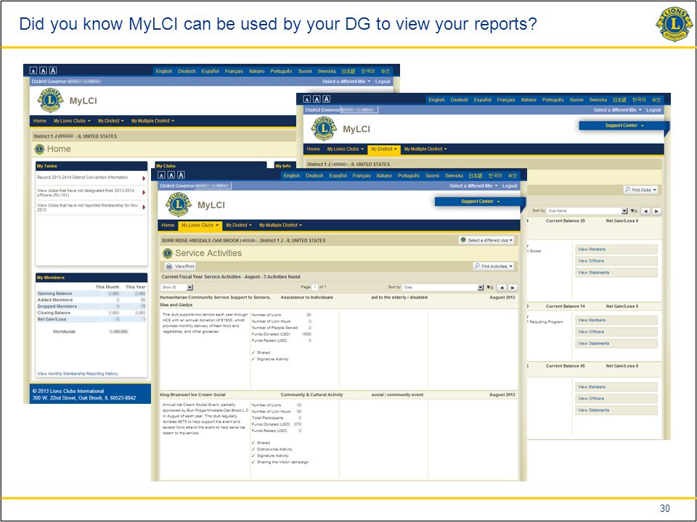Viewport: 697px width, 522px height.
Task: Toggle sort direction icon next to Sort by Date
Action: [489, 288]
